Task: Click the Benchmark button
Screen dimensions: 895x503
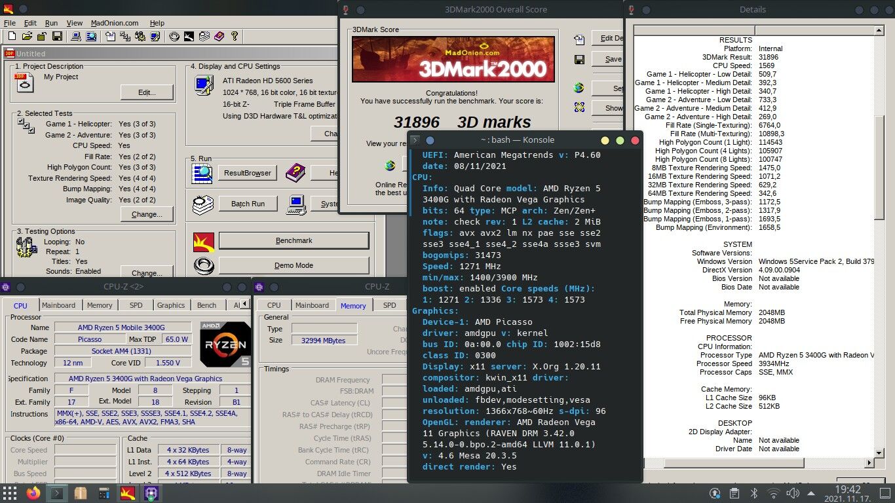Action: 294,241
